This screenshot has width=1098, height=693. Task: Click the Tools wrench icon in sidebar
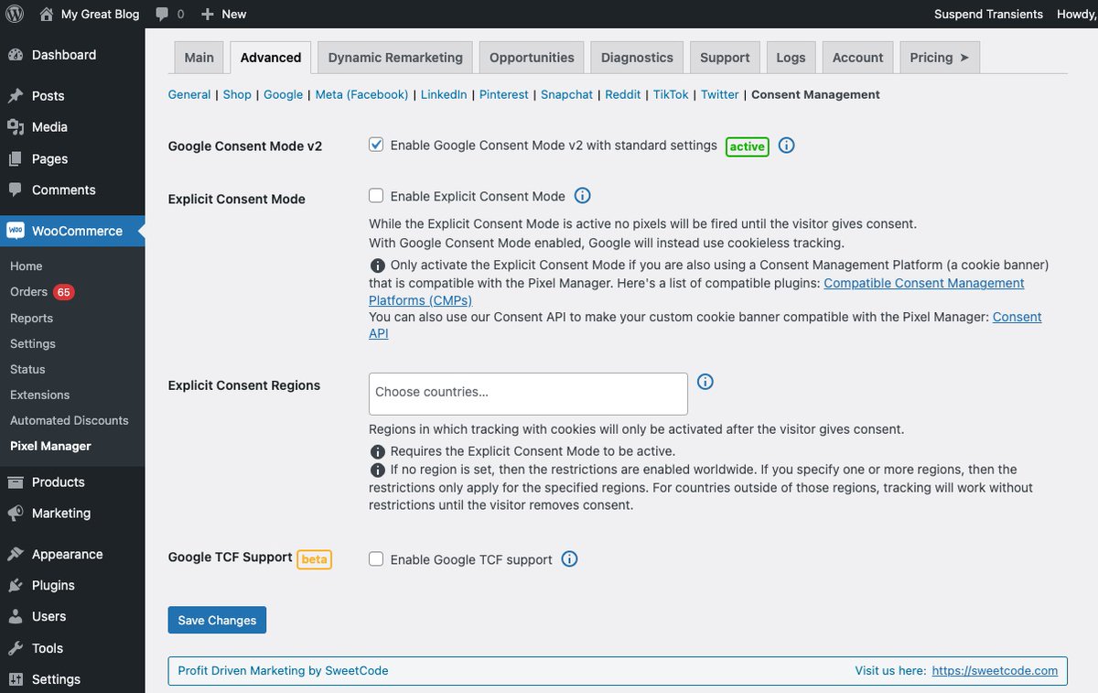point(16,648)
